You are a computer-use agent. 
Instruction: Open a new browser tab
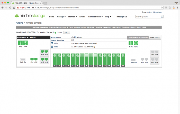pos(45,3)
